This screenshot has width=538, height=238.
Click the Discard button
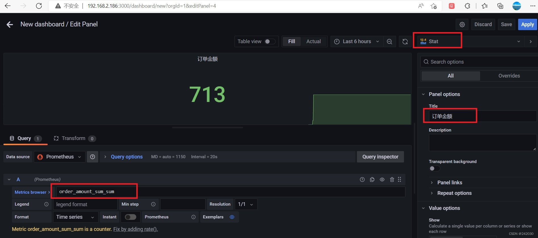[x=483, y=24]
